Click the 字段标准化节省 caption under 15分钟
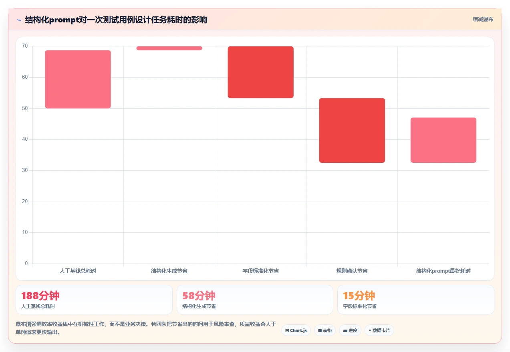510x352 pixels. click(x=360, y=306)
